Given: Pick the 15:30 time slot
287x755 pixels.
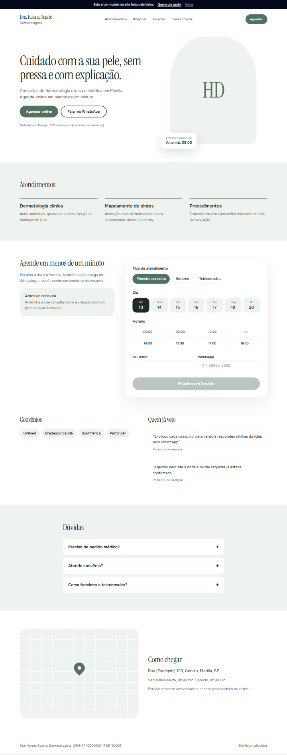Looking at the screenshot, I should click(x=180, y=343).
